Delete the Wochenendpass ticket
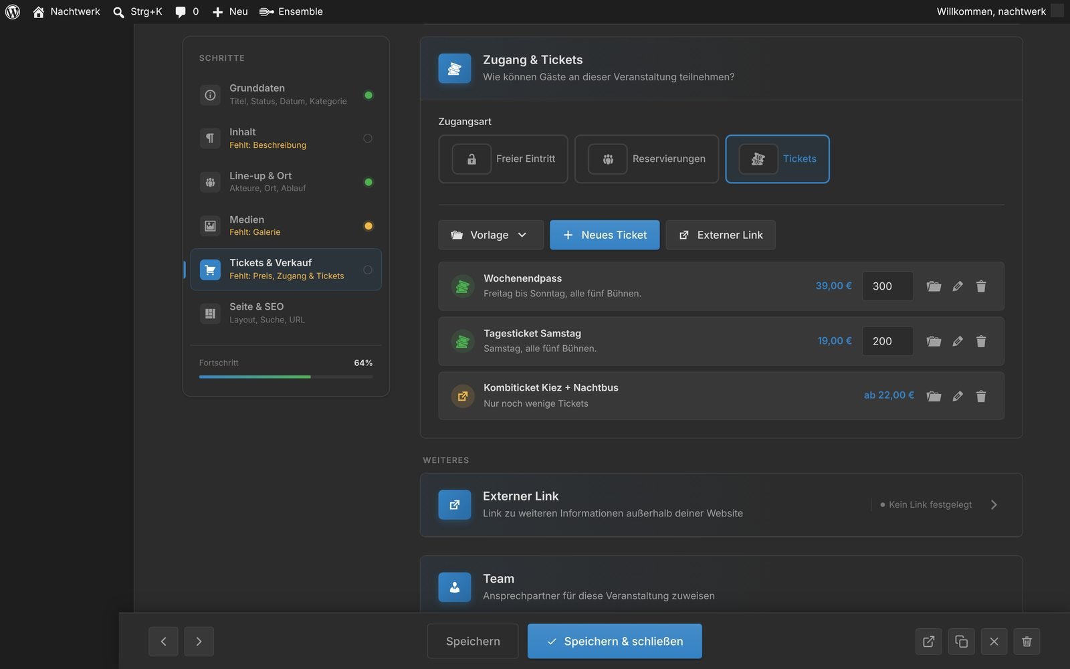The height and width of the screenshot is (669, 1070). (981, 286)
